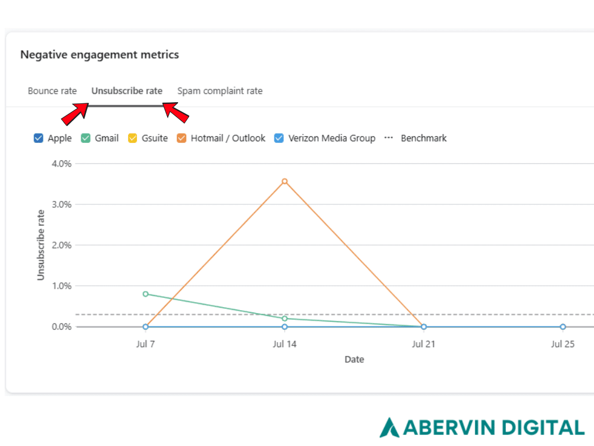Click the Hotmail peak data point on Jul 14
594x446 pixels.
pos(284,181)
